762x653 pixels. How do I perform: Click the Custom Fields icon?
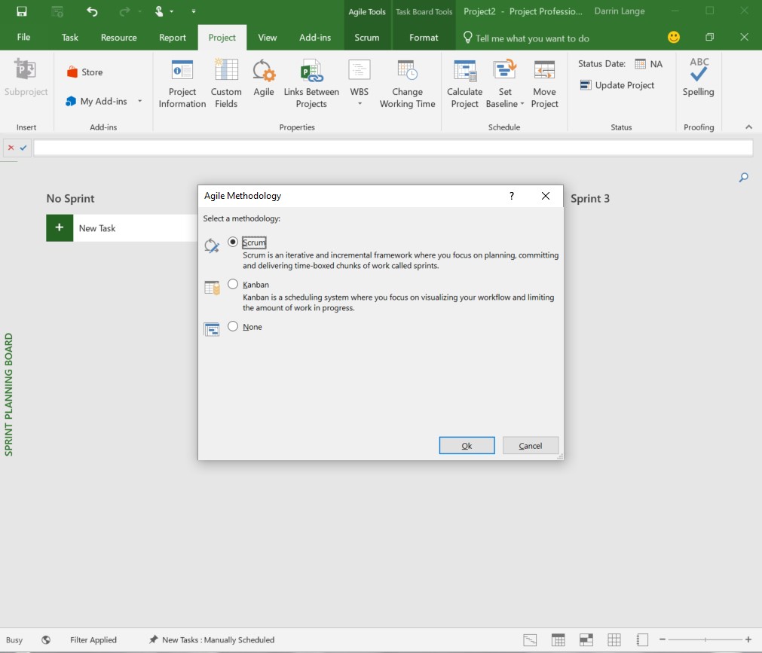click(226, 70)
